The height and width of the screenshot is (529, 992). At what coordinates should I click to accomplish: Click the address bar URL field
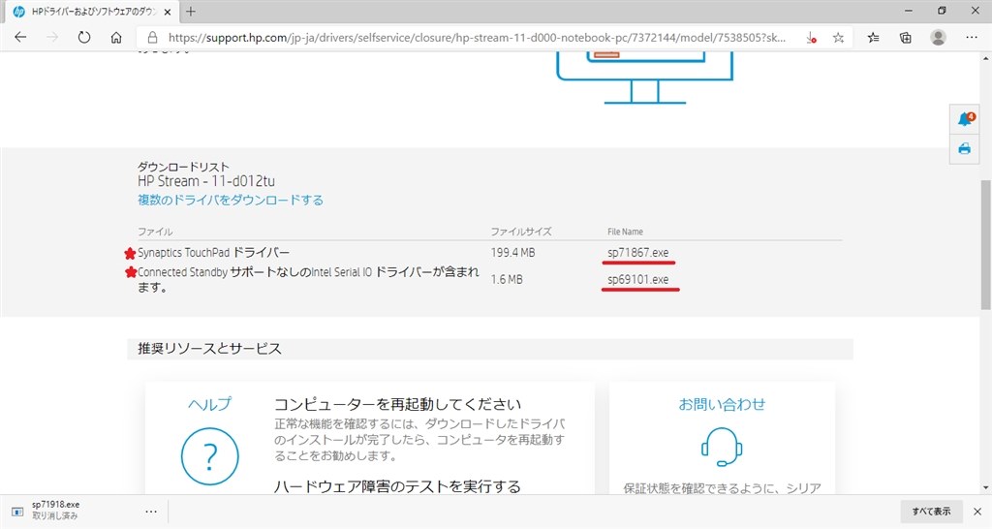coord(477,38)
